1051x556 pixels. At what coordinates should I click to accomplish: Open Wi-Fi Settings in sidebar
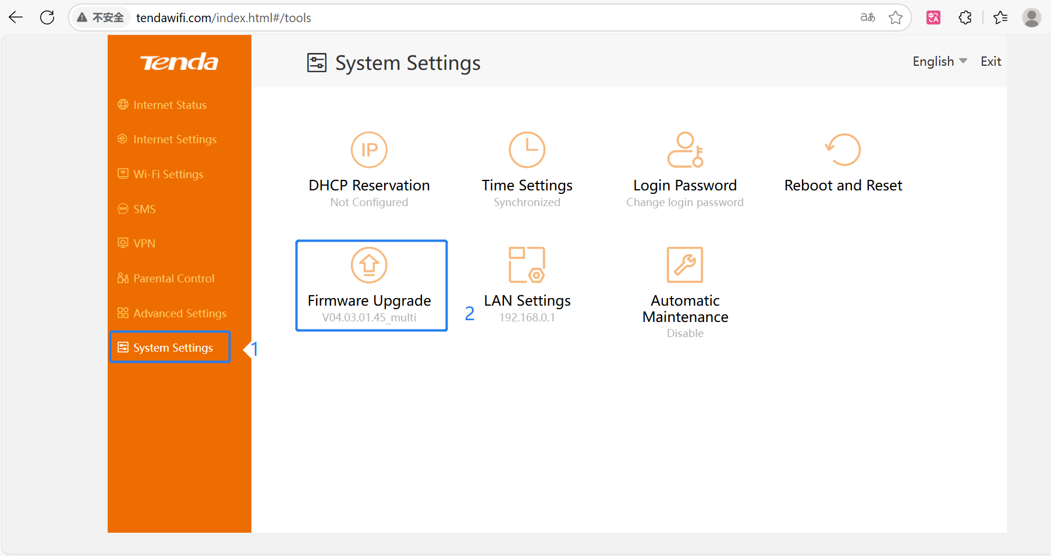point(168,174)
